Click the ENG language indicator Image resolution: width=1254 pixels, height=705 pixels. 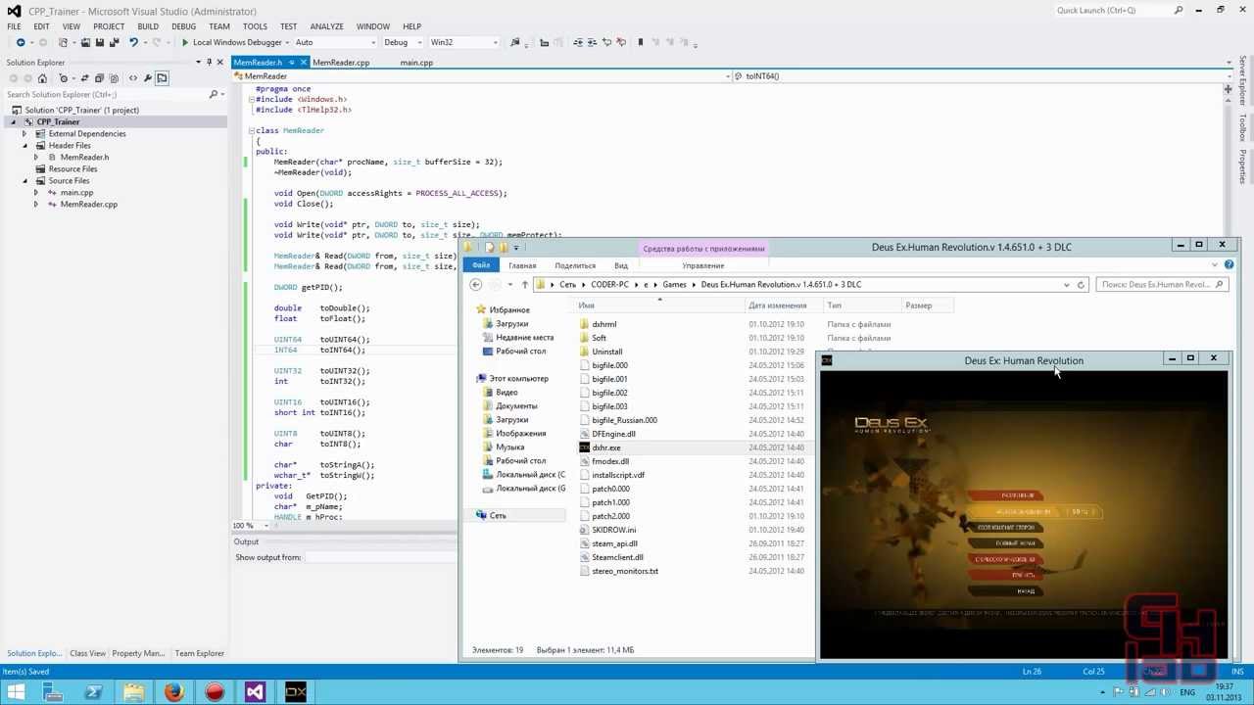1187,692
